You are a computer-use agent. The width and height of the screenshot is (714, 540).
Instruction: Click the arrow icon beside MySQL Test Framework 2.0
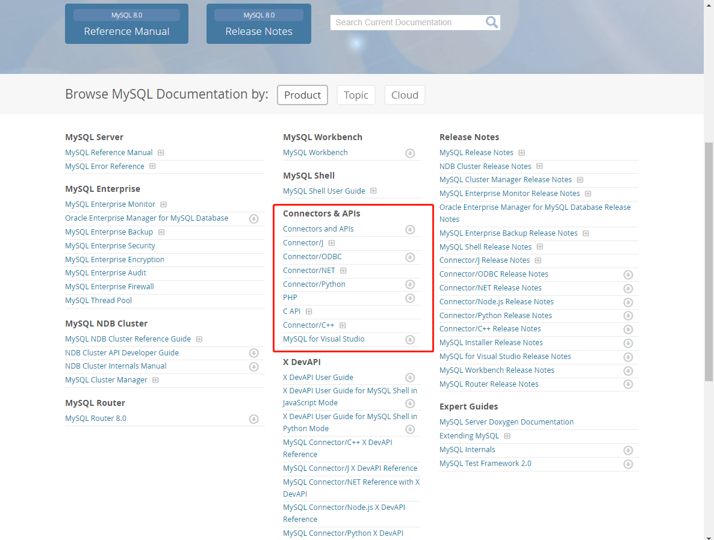[x=628, y=464]
